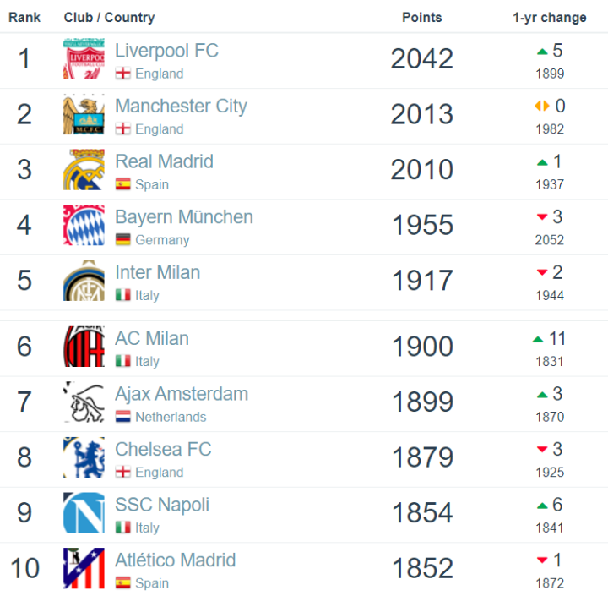Click the Real Madrid club crest
This screenshot has height=596, width=608.
(x=84, y=170)
